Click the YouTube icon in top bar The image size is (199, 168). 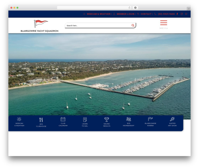pyautogui.click(x=186, y=14)
